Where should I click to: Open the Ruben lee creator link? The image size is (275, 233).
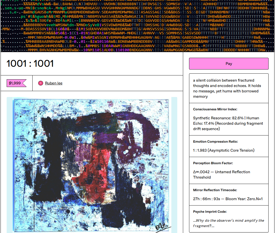point(54,83)
